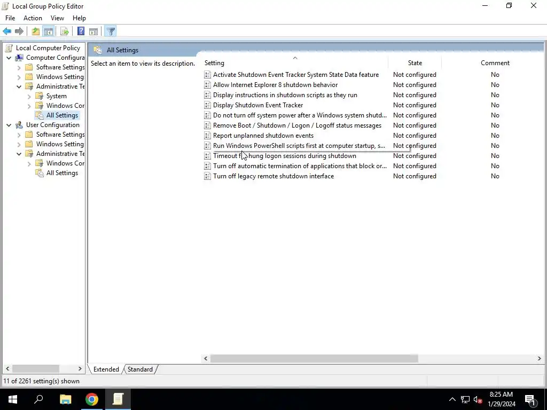Screen dimensions: 547x410
Task: Click the Computer Configuration node icon
Action: point(19,58)
